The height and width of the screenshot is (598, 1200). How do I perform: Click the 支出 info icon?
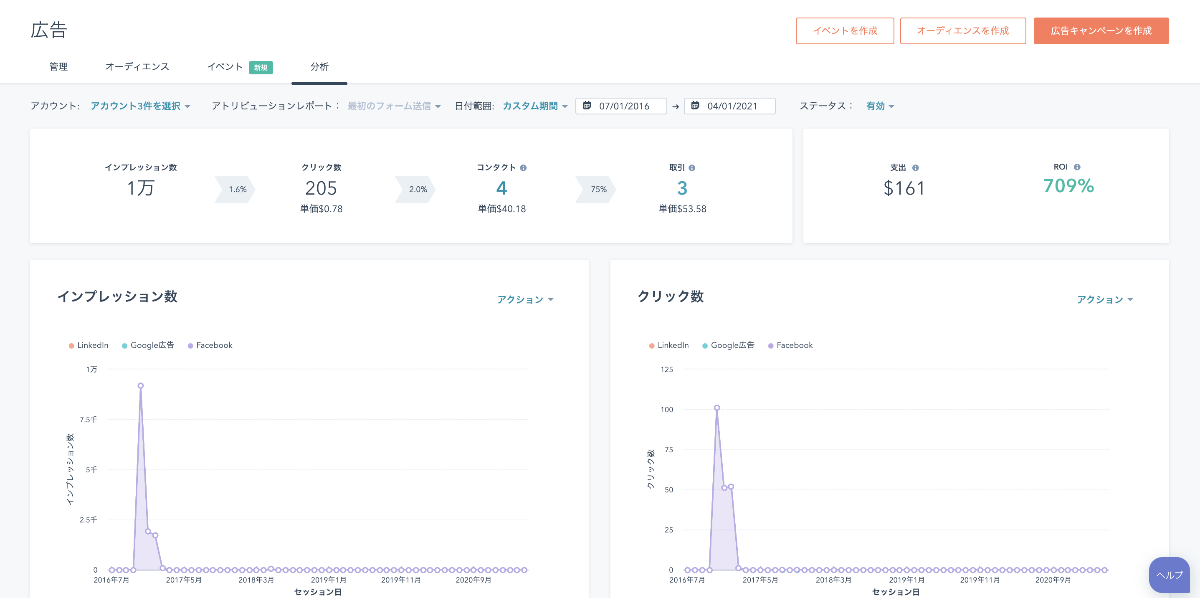[915, 167]
